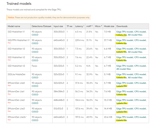Screen dimensions: 153x125
Task: Open CPU model for EfficientDet-Lite3x
Action: [x=140, y=117]
